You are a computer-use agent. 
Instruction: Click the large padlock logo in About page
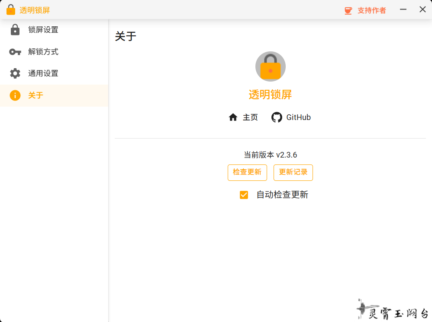(271, 66)
